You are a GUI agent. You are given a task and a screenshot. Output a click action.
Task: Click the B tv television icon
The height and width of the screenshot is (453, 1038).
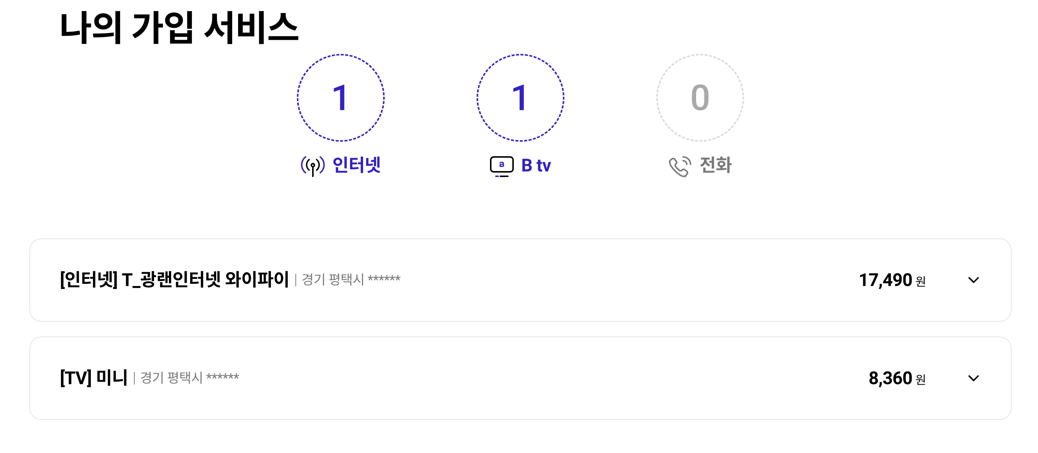(502, 166)
